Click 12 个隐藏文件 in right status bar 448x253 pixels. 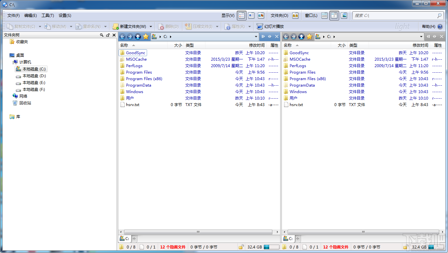[x=336, y=247]
